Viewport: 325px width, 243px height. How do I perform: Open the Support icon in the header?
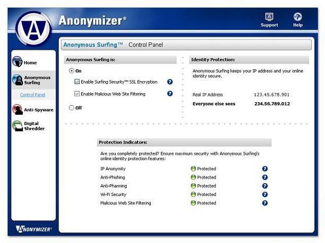pyautogui.click(x=269, y=16)
